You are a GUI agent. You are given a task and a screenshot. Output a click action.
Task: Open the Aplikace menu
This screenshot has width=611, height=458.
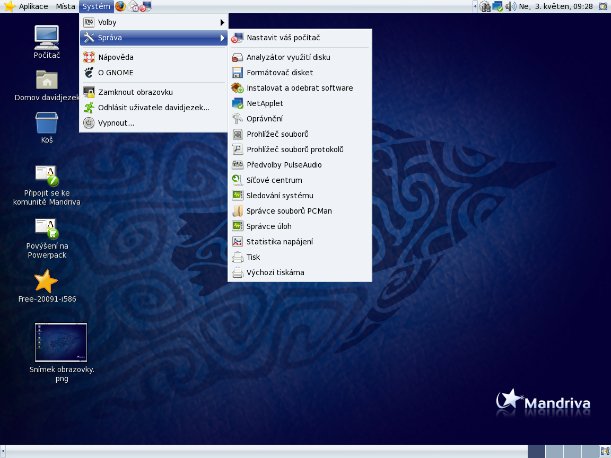click(x=26, y=6)
